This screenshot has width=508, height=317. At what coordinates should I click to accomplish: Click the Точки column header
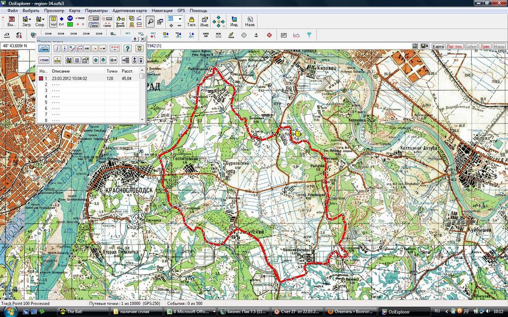click(112, 71)
